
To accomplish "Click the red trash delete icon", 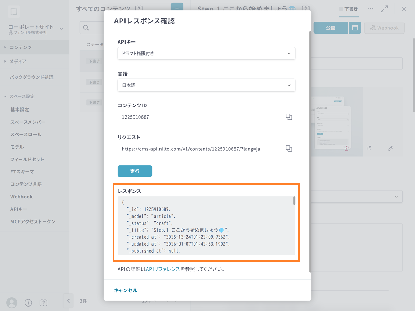I will point(347,148).
